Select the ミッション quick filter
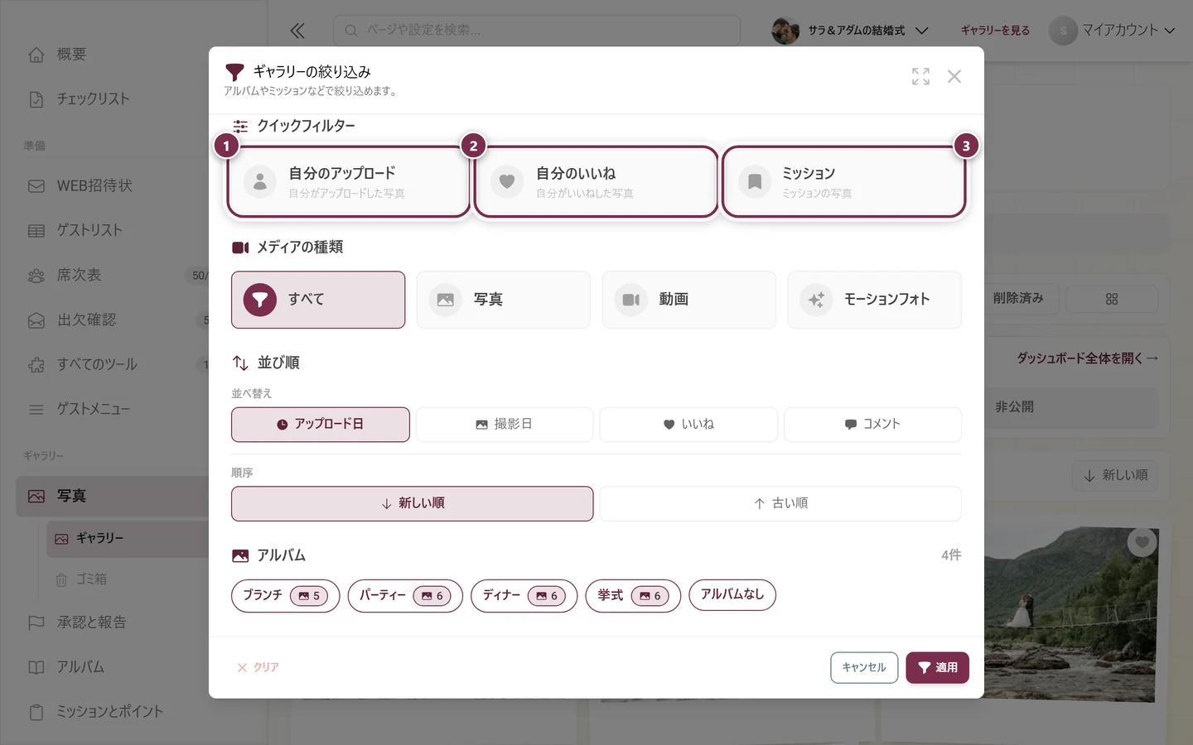The height and width of the screenshot is (745, 1193). pyautogui.click(x=843, y=182)
